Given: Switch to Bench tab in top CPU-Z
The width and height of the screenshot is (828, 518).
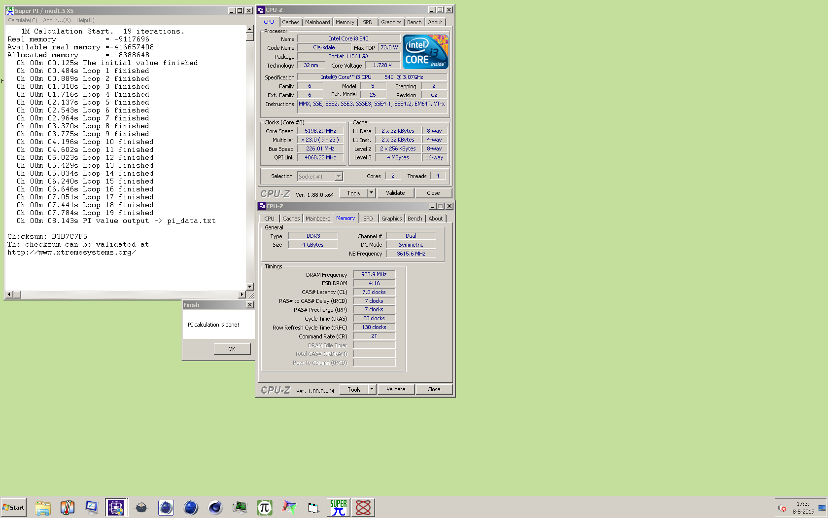Looking at the screenshot, I should coord(414,22).
